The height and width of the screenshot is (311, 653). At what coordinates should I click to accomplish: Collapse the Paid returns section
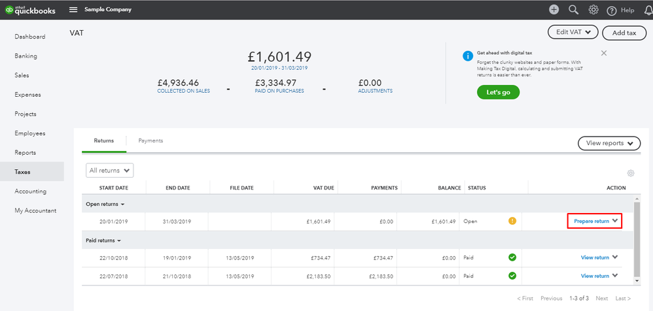coord(103,240)
